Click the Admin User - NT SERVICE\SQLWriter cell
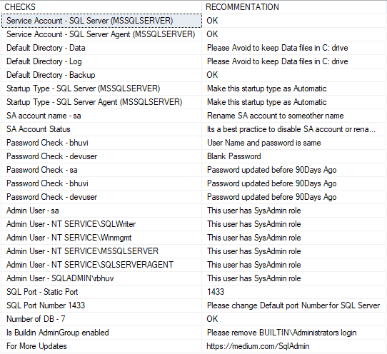Viewport: 387px width, 354px height. pos(101,224)
